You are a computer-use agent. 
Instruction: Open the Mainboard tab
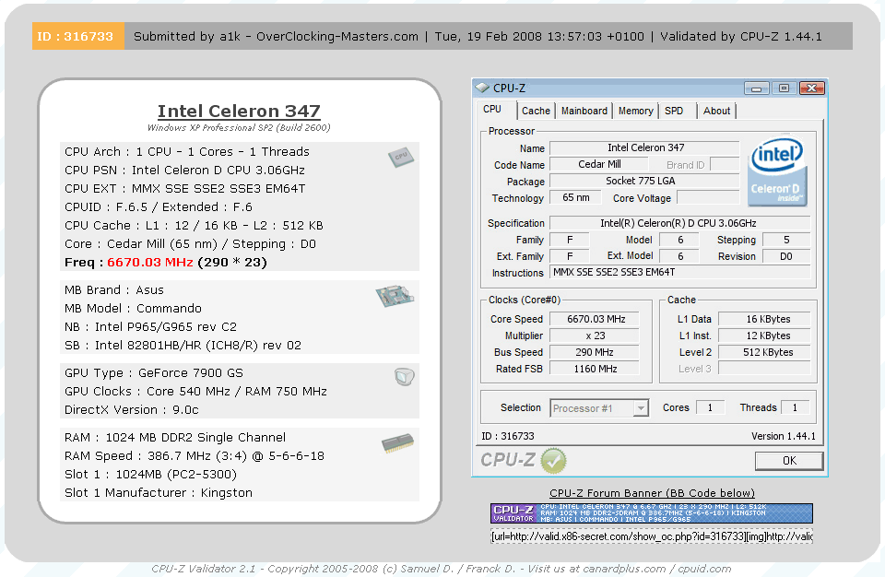pos(584,112)
